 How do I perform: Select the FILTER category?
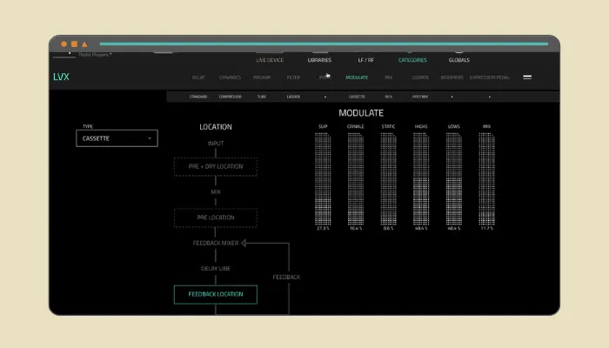(x=294, y=77)
